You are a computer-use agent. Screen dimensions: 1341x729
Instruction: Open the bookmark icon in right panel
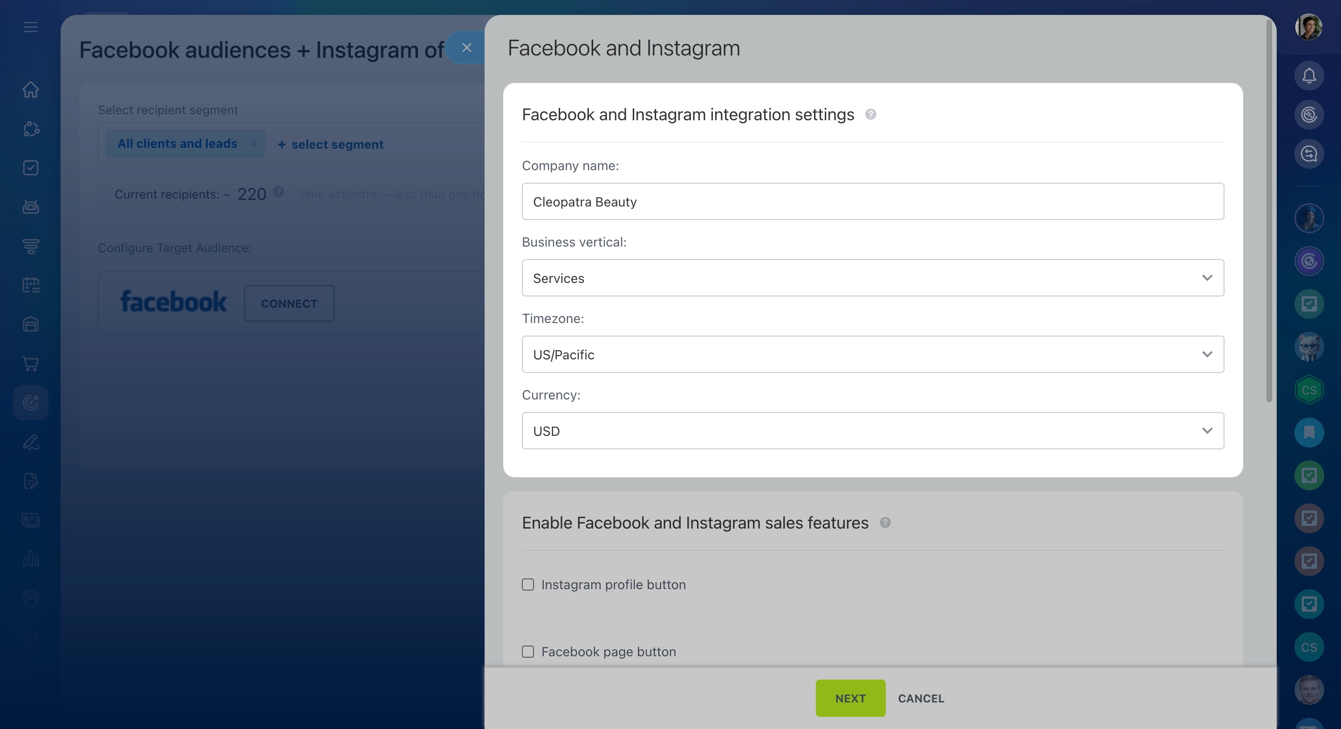point(1309,432)
